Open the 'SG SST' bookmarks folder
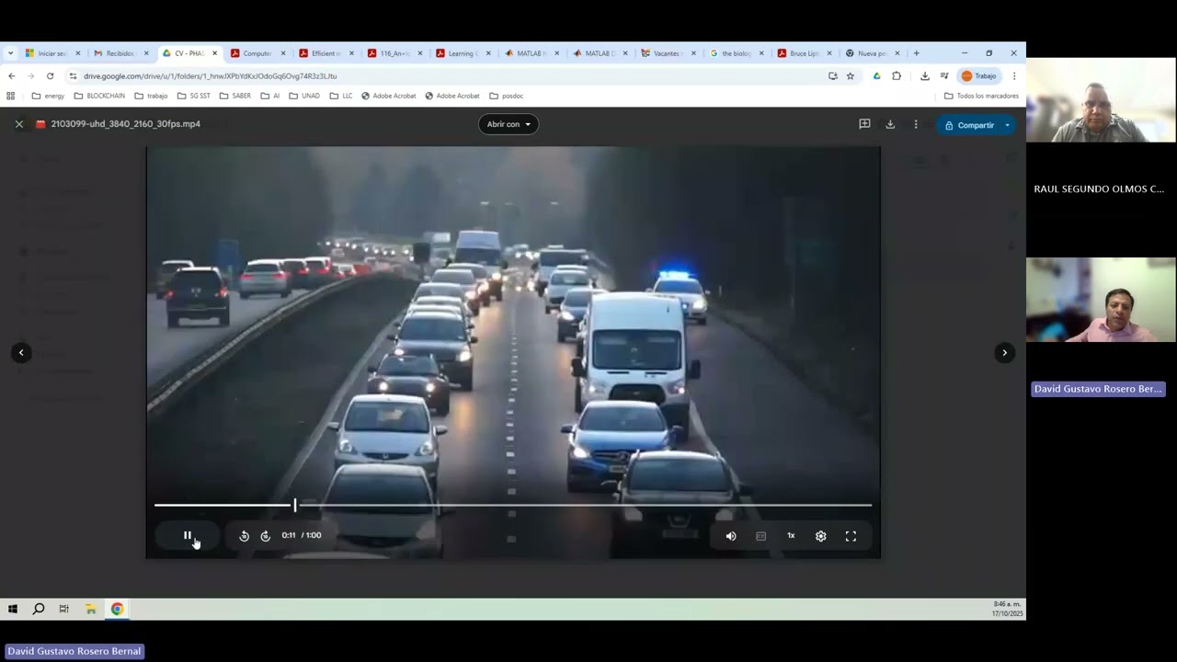 [193, 96]
